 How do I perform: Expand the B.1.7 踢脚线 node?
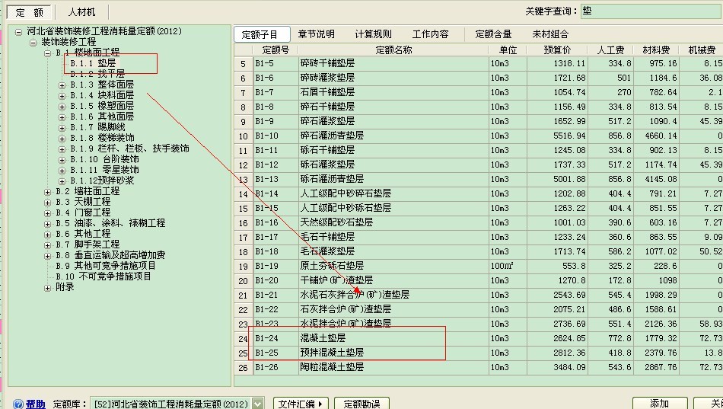pyautogui.click(x=62, y=127)
